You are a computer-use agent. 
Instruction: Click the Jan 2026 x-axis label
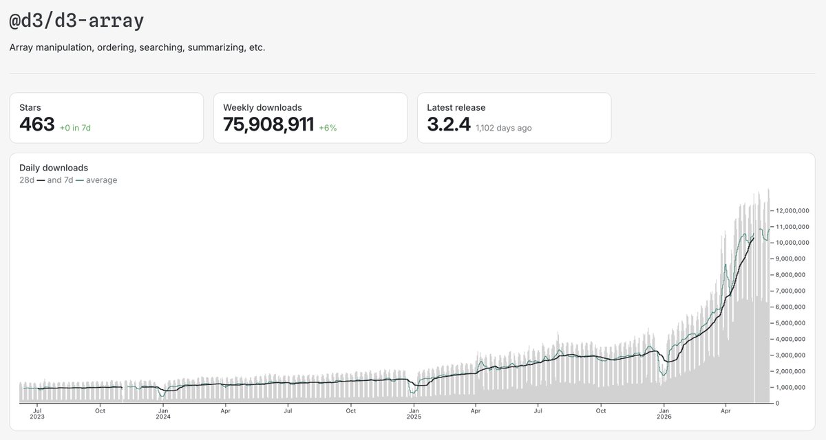(x=664, y=413)
